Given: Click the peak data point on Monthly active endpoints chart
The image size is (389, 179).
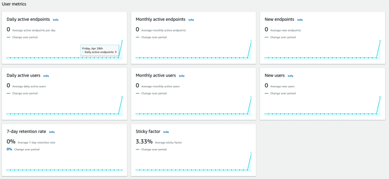Looking at the screenshot, I should 251,41.
